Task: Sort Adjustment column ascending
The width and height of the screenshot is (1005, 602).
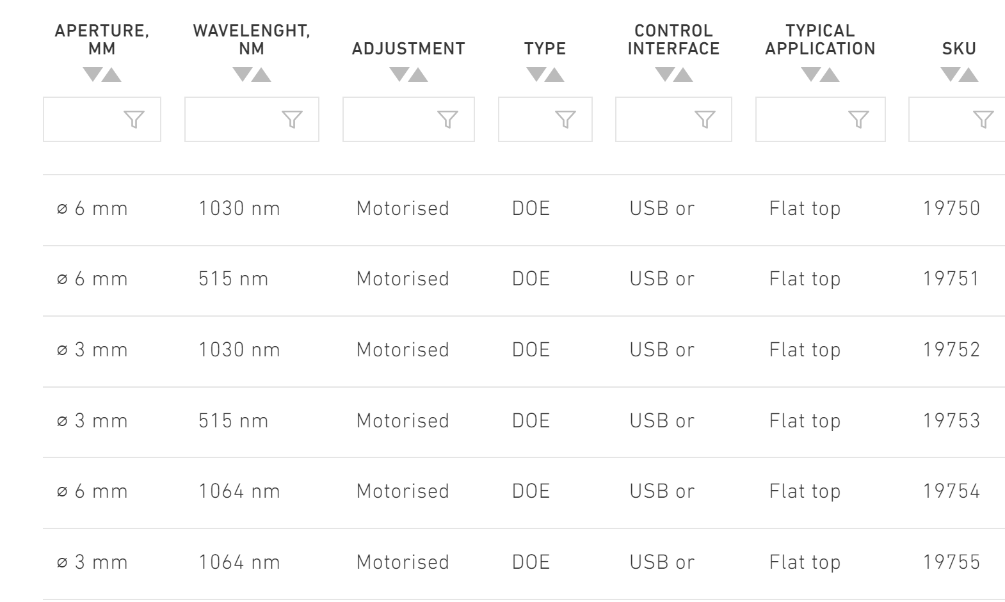Action: (x=419, y=75)
